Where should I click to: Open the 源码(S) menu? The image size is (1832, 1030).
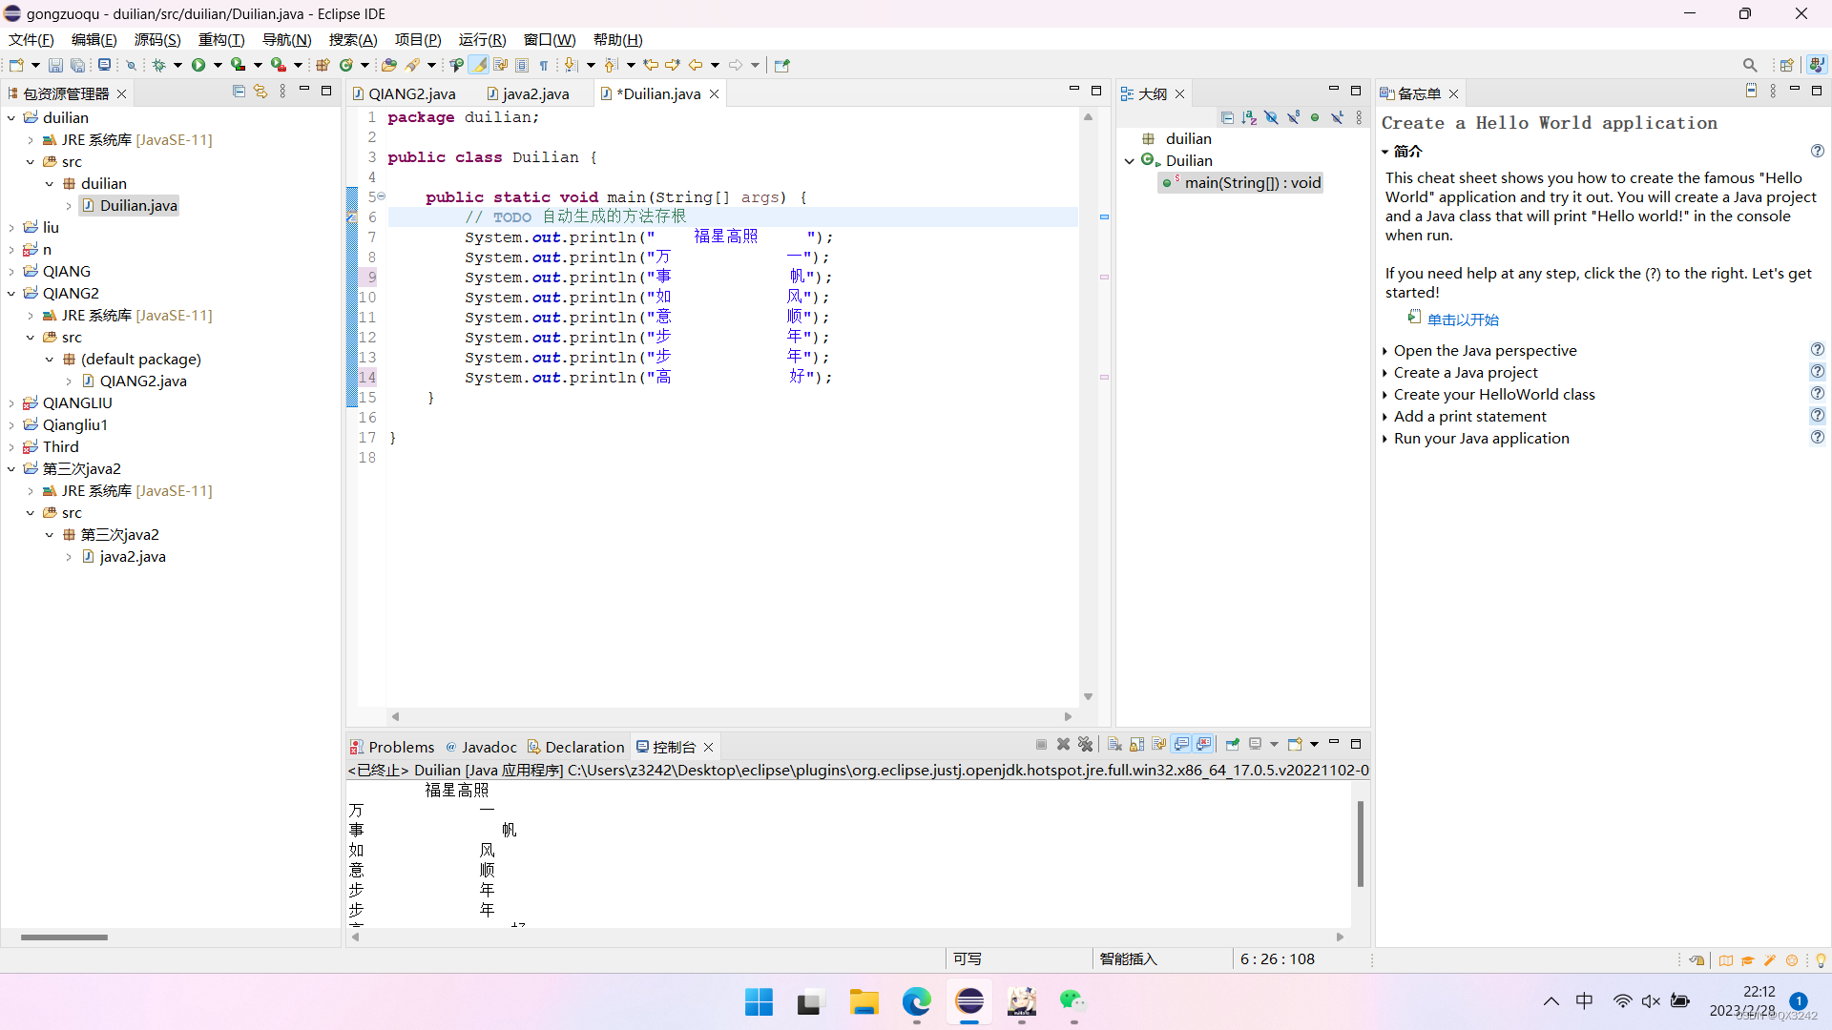click(x=156, y=39)
